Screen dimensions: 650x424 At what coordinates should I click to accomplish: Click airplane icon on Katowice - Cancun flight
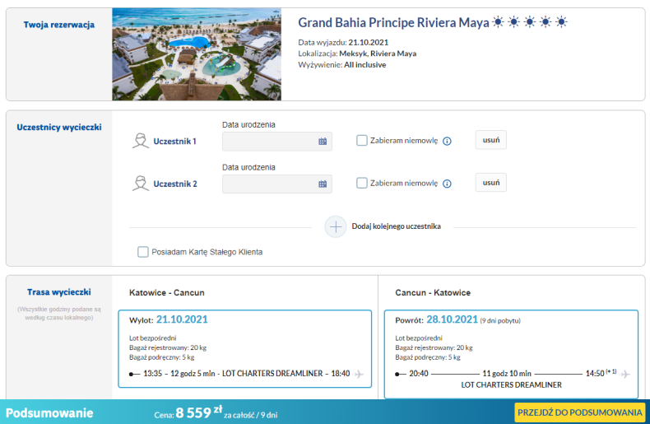[x=359, y=374]
